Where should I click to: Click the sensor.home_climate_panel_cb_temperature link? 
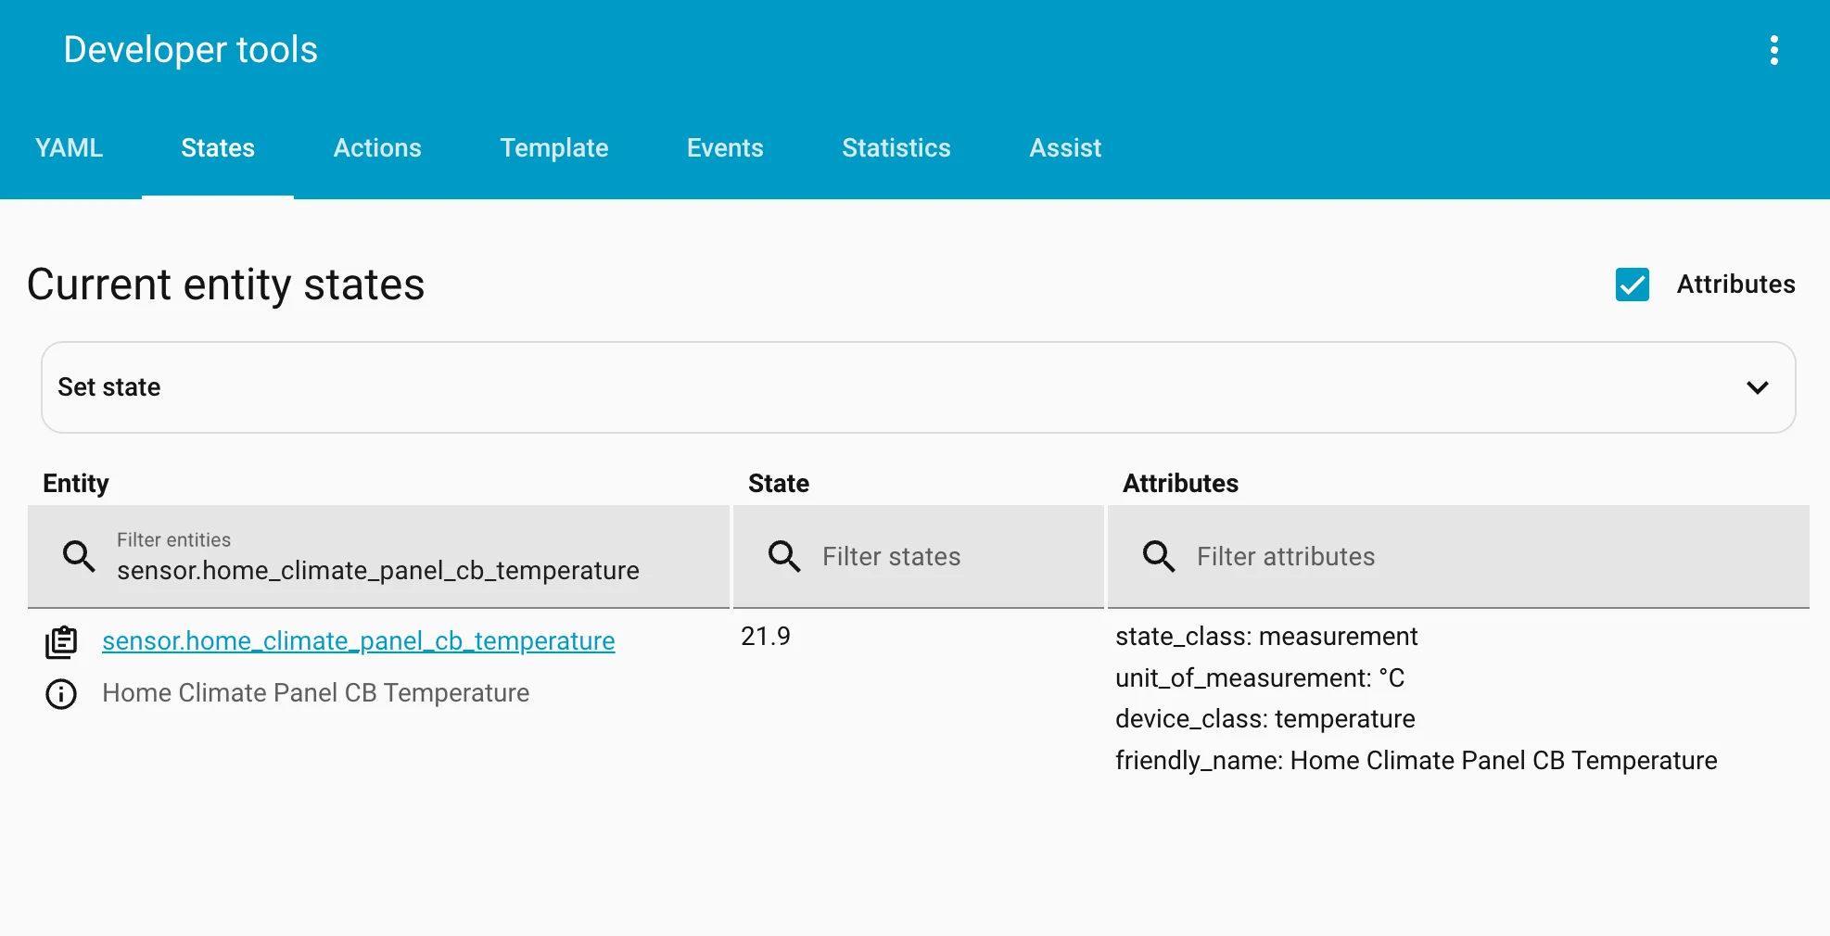(x=359, y=641)
